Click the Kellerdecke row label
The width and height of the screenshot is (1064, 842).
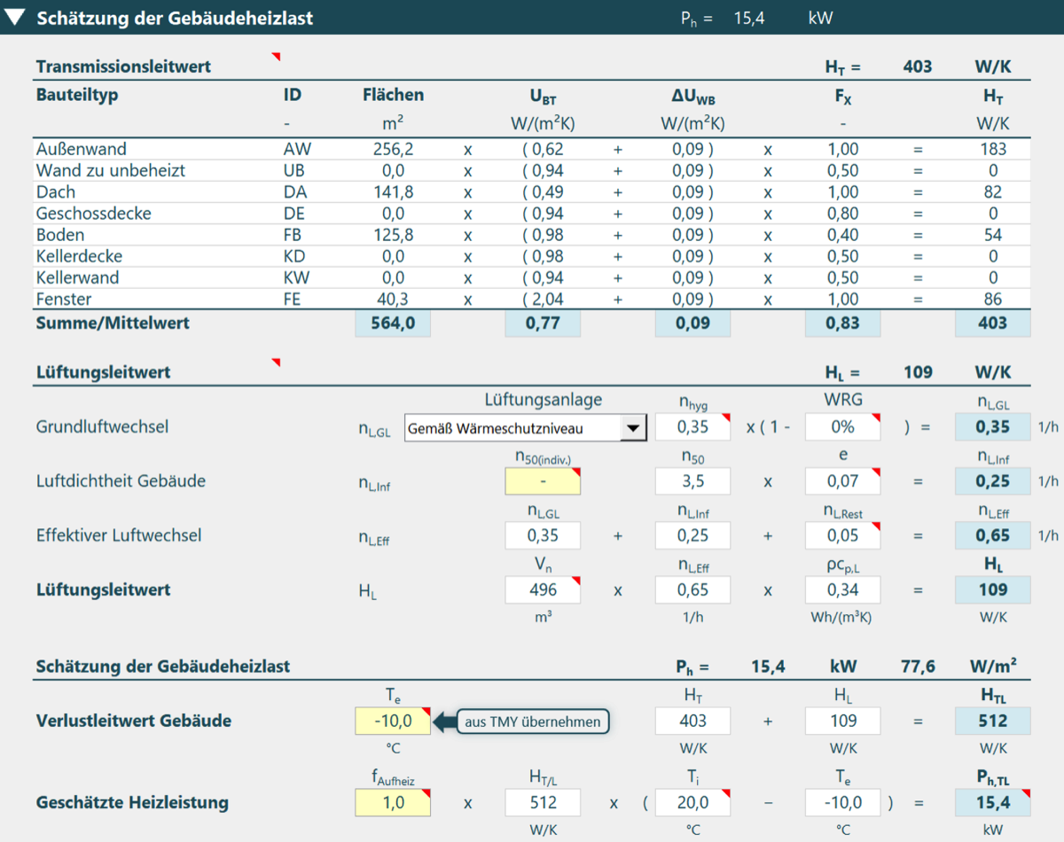coord(80,256)
